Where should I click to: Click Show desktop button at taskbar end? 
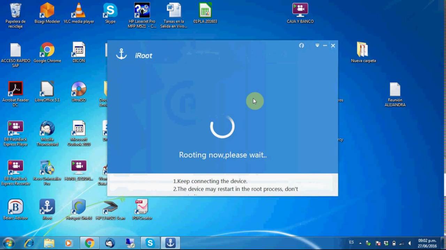pos(443,243)
